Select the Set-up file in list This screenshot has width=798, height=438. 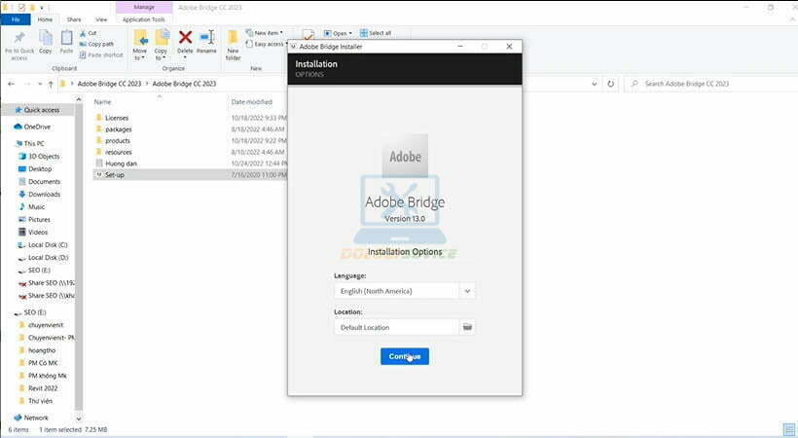[115, 175]
